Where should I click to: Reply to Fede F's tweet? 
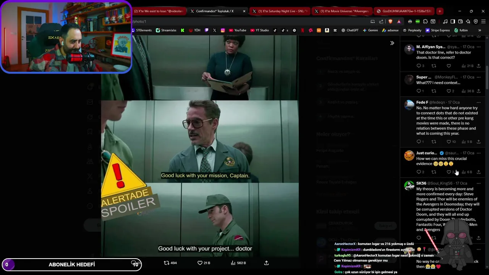tap(420, 142)
